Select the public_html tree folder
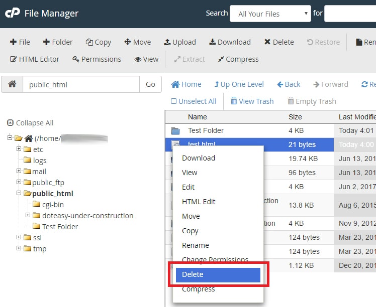376x307 pixels. click(52, 194)
